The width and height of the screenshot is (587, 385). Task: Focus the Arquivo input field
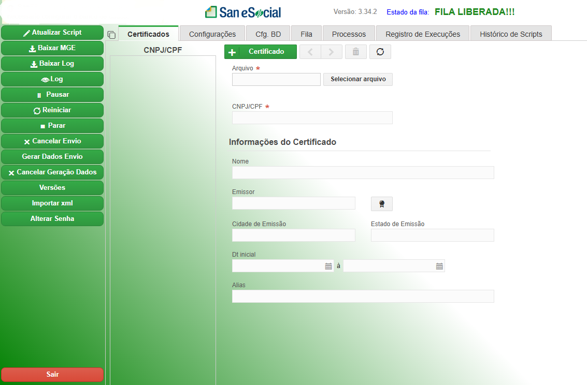(276, 79)
